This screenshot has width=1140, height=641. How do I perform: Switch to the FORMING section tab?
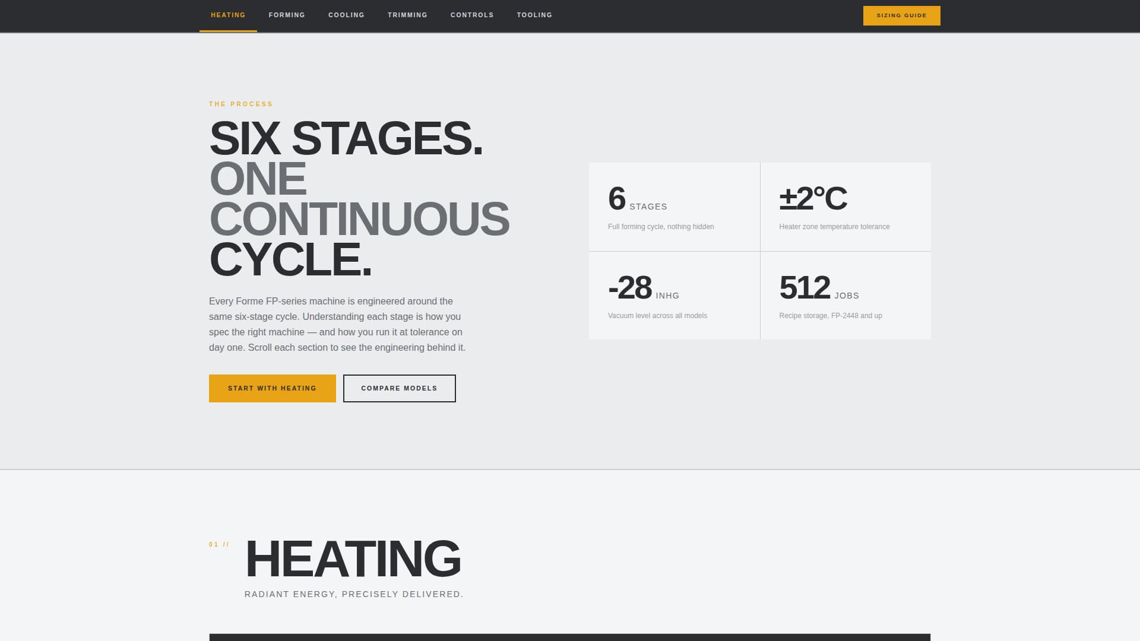point(287,15)
